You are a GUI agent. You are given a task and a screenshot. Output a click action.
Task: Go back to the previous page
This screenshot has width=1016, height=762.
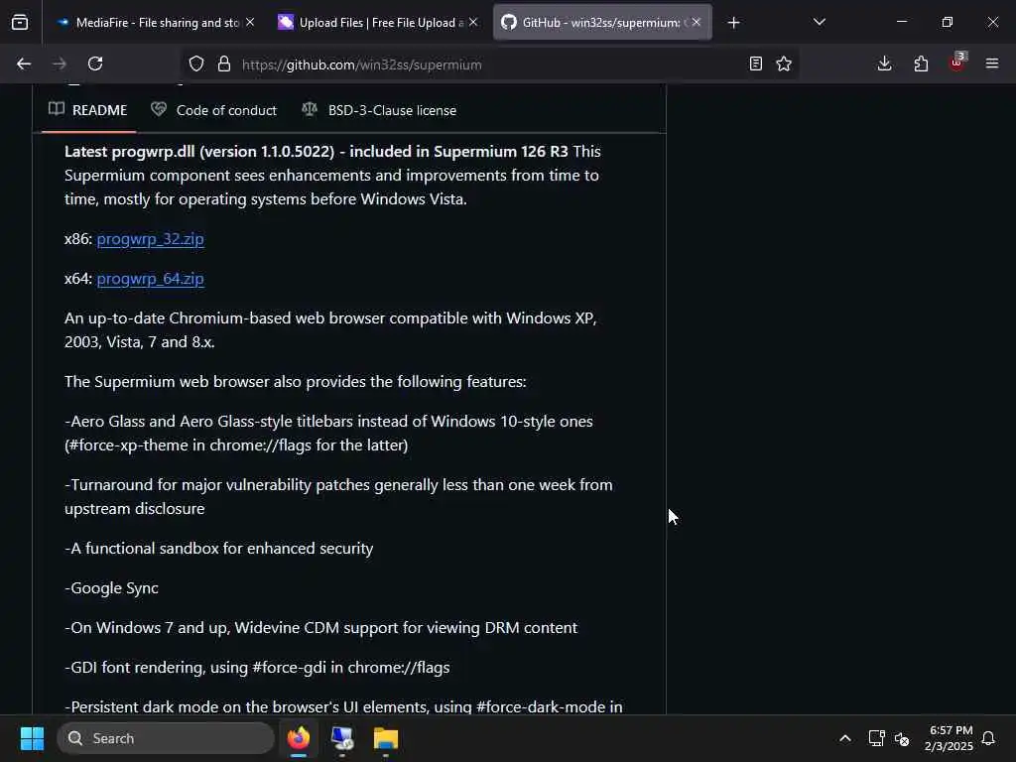click(24, 63)
